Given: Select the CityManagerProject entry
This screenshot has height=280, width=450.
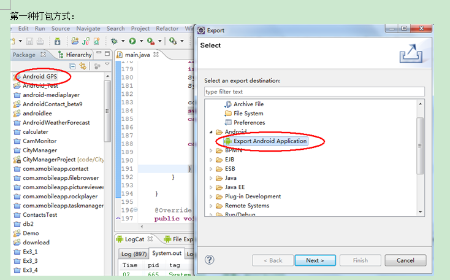Looking at the screenshot, I should point(58,160).
